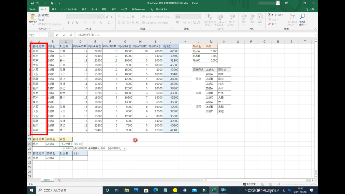The image size is (345, 194).
Task: Open Insert Function with the fx icon
Action: [x=71, y=35]
